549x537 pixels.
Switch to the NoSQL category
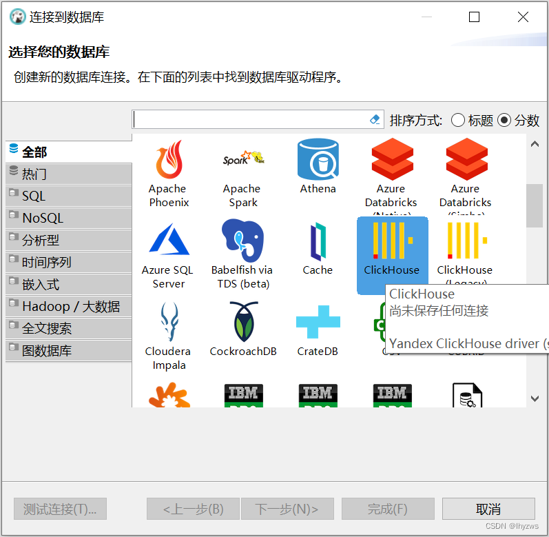click(x=69, y=218)
